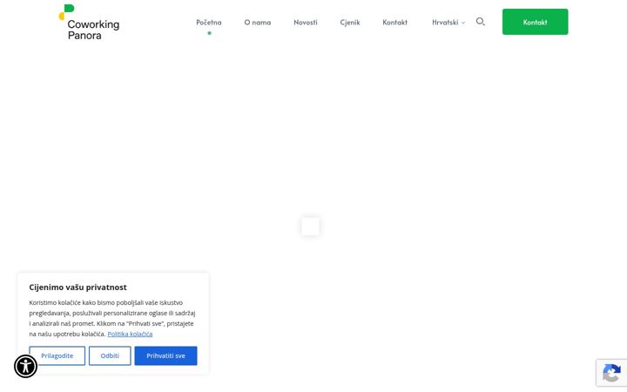
Task: Open the Cjenik menu item
Action: 350,23
